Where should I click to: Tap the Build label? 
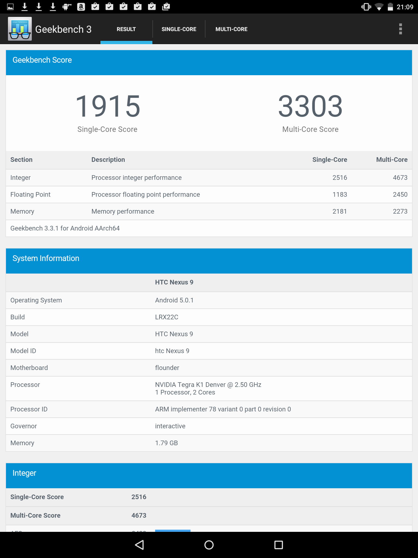coord(17,317)
